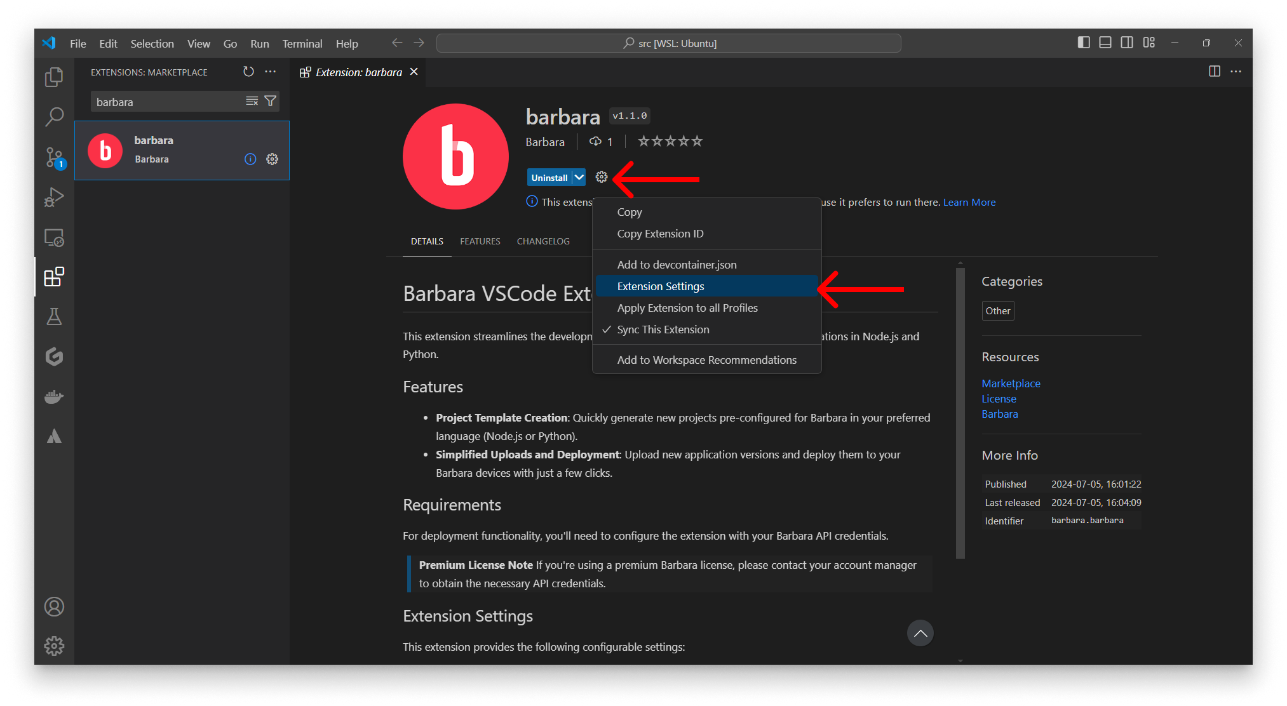Open the Docker extension view
The width and height of the screenshot is (1287, 706).
click(54, 396)
